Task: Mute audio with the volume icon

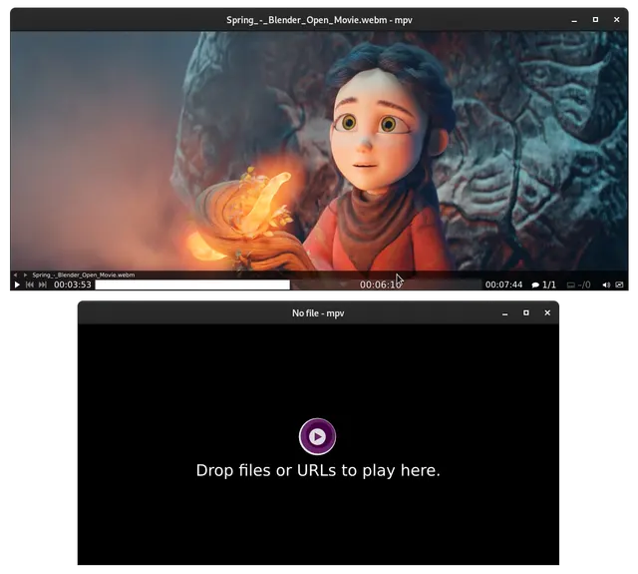Action: [x=606, y=285]
